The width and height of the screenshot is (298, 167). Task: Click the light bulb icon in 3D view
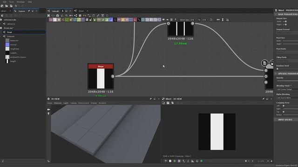click(48, 114)
